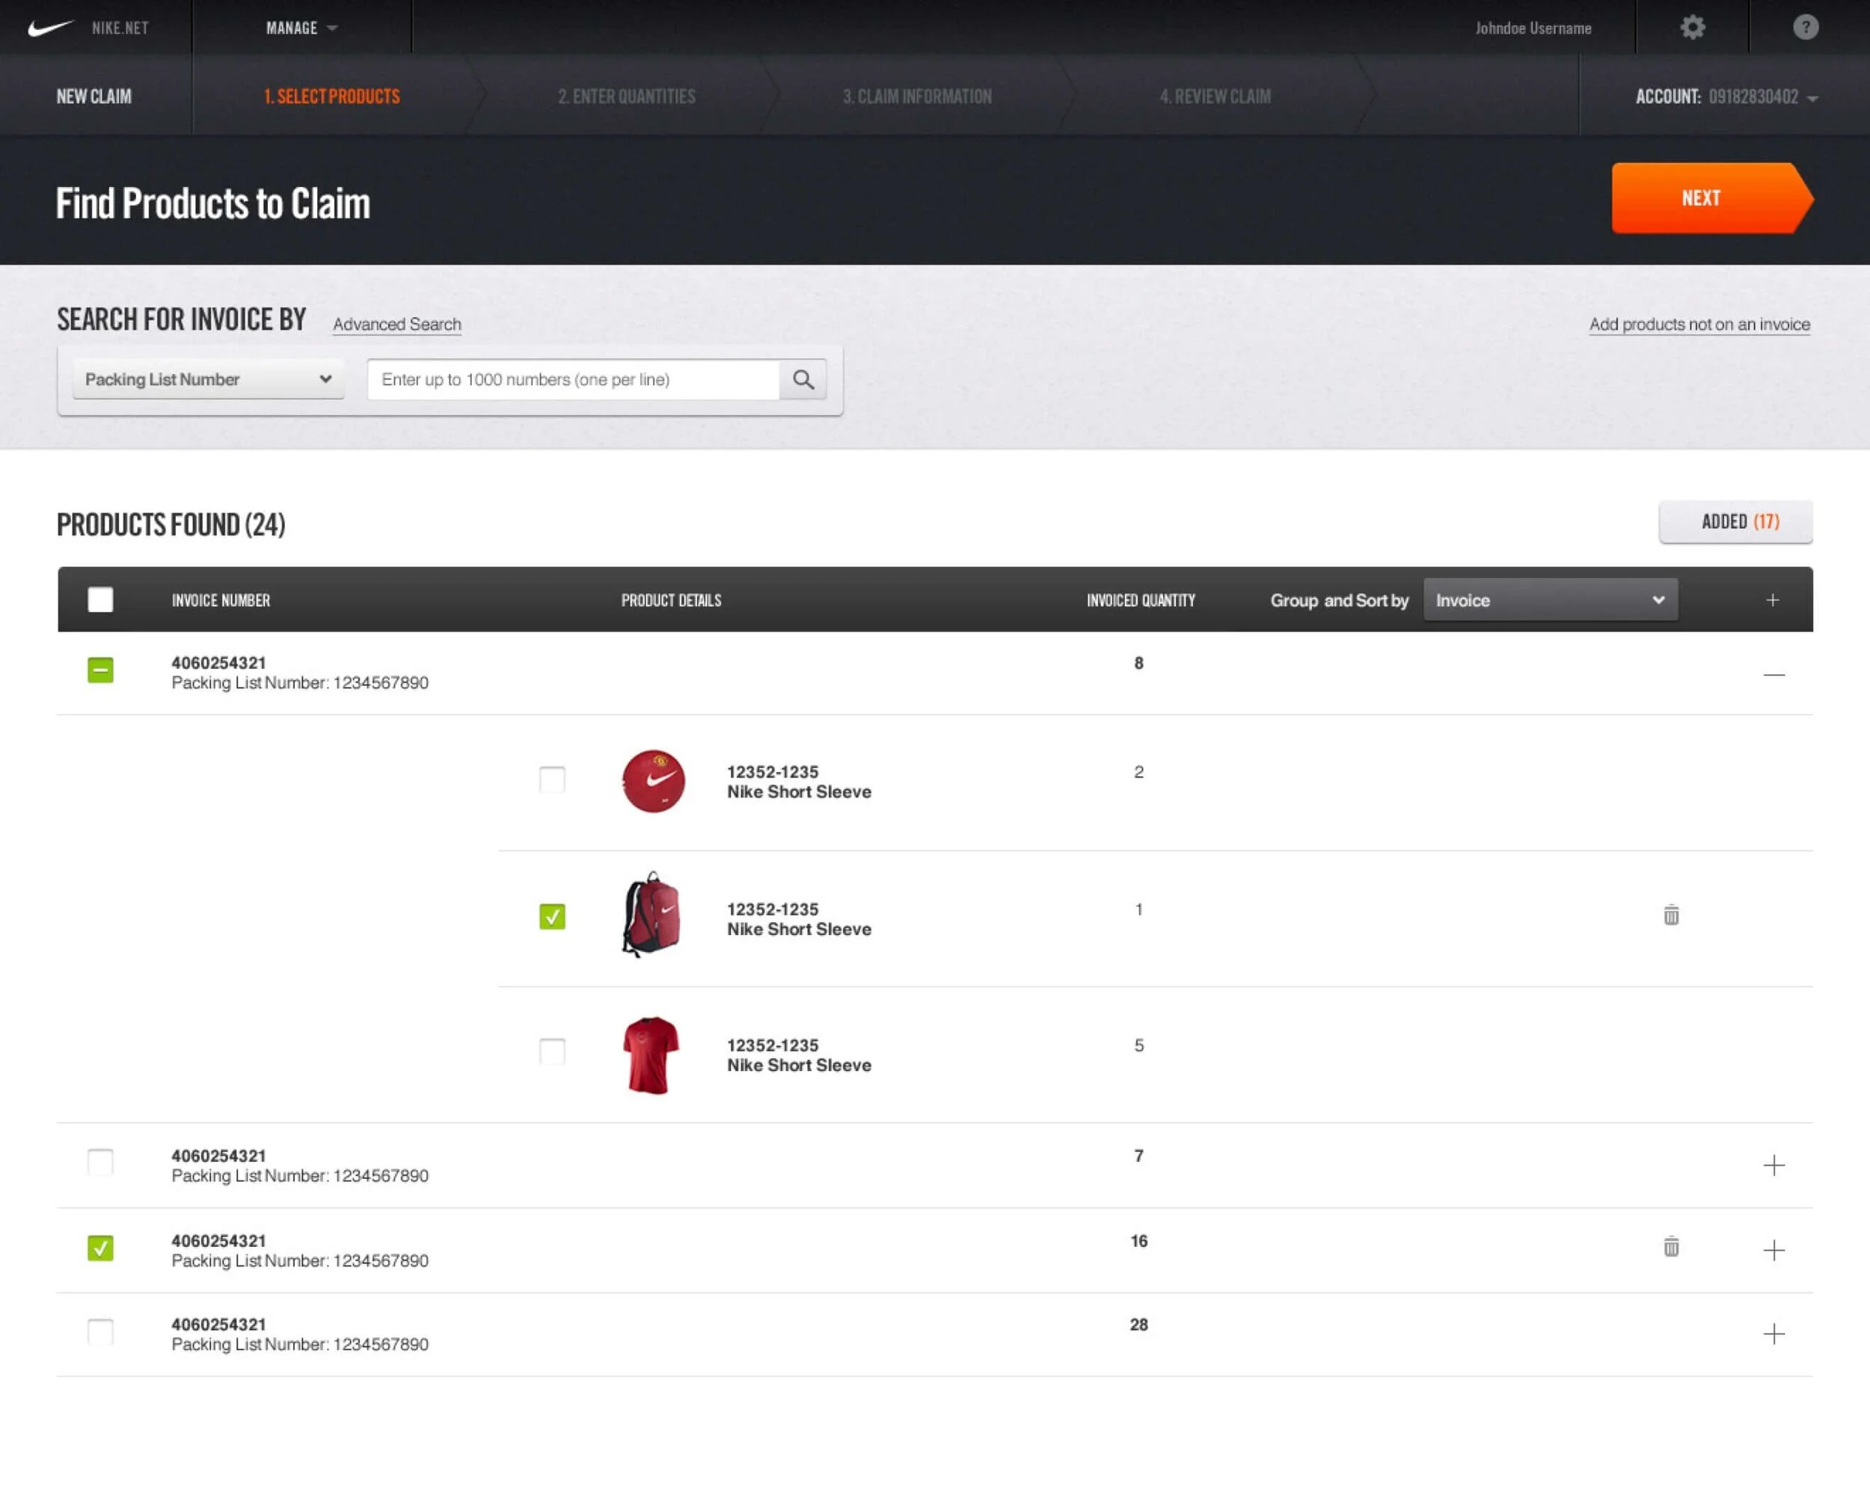Screen dimensions: 1870x1496
Task: Click the help question mark icon
Action: [x=1805, y=28]
